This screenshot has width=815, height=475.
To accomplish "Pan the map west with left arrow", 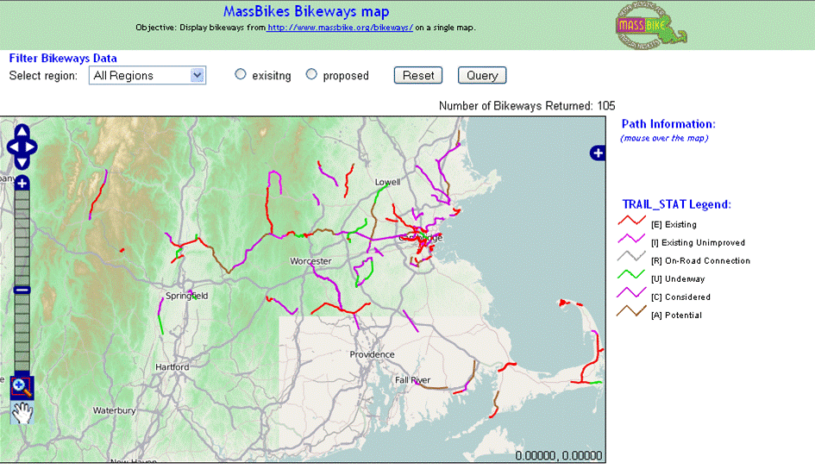I will pyautogui.click(x=12, y=147).
